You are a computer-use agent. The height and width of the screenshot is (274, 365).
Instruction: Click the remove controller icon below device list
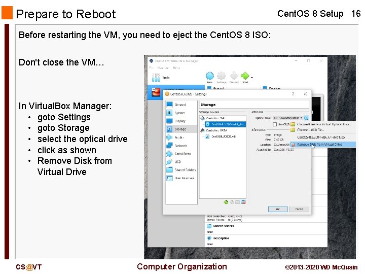coord(232,202)
